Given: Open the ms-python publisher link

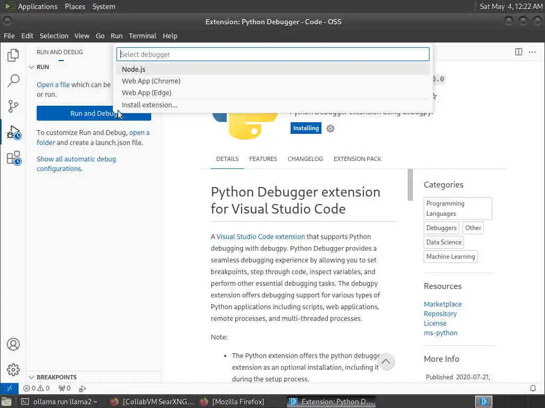Looking at the screenshot, I should coord(440,333).
